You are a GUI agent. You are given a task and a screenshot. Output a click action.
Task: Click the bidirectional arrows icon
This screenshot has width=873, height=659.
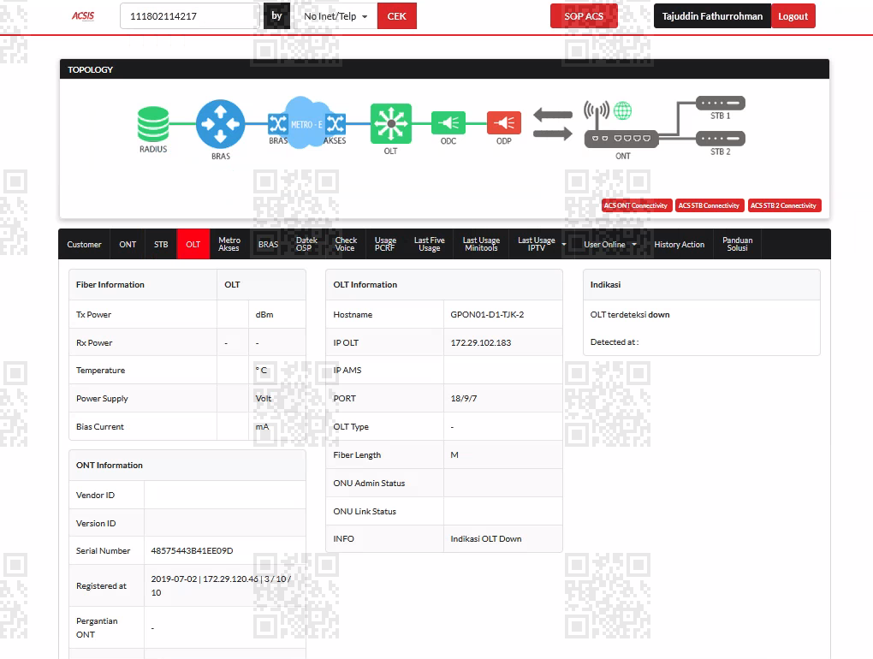click(552, 123)
